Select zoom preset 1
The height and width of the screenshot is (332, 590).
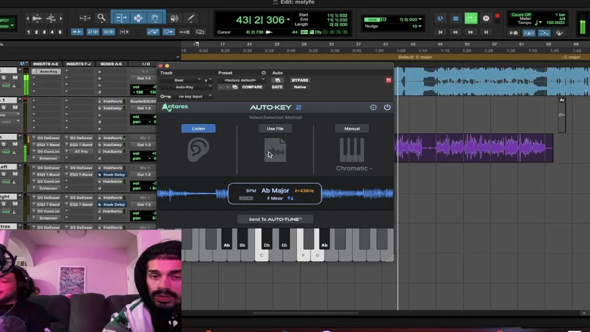click(x=29, y=32)
